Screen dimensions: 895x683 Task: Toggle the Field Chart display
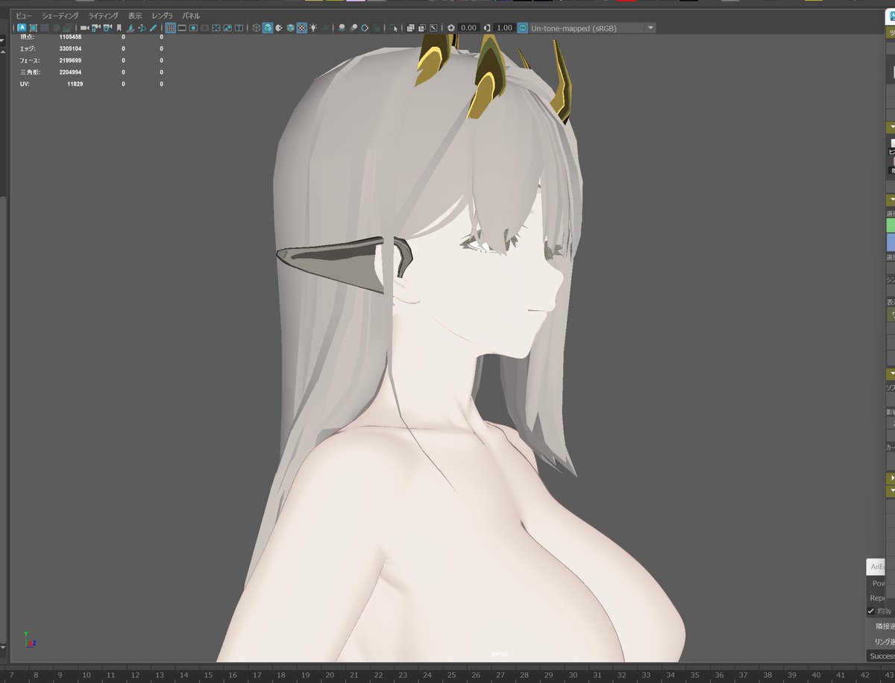pyautogui.click(x=216, y=28)
